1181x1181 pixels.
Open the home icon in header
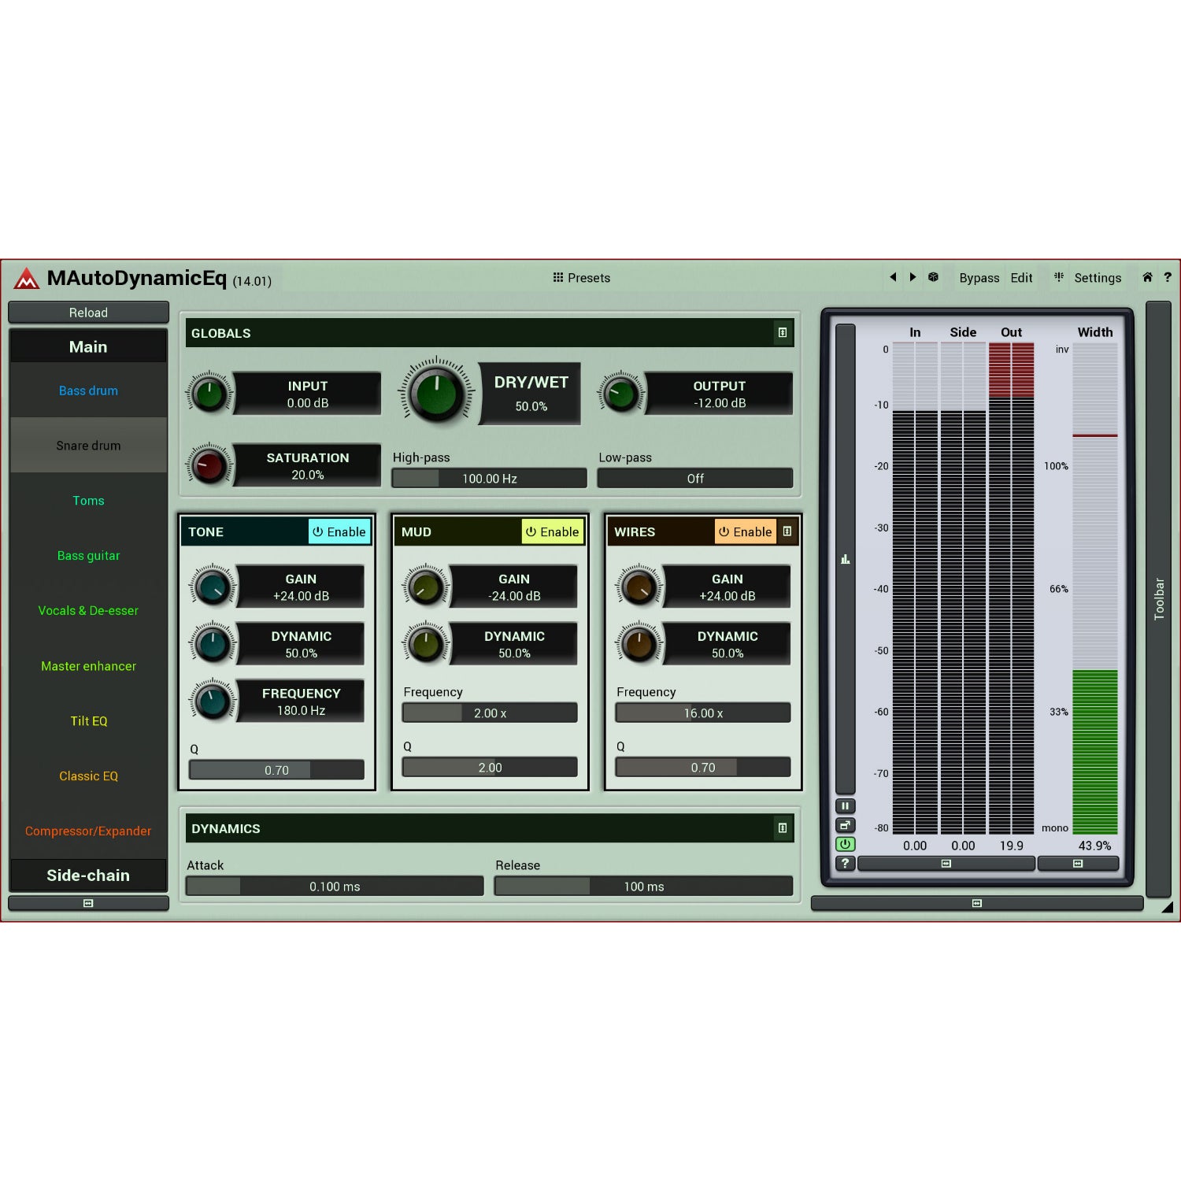[x=1147, y=277]
